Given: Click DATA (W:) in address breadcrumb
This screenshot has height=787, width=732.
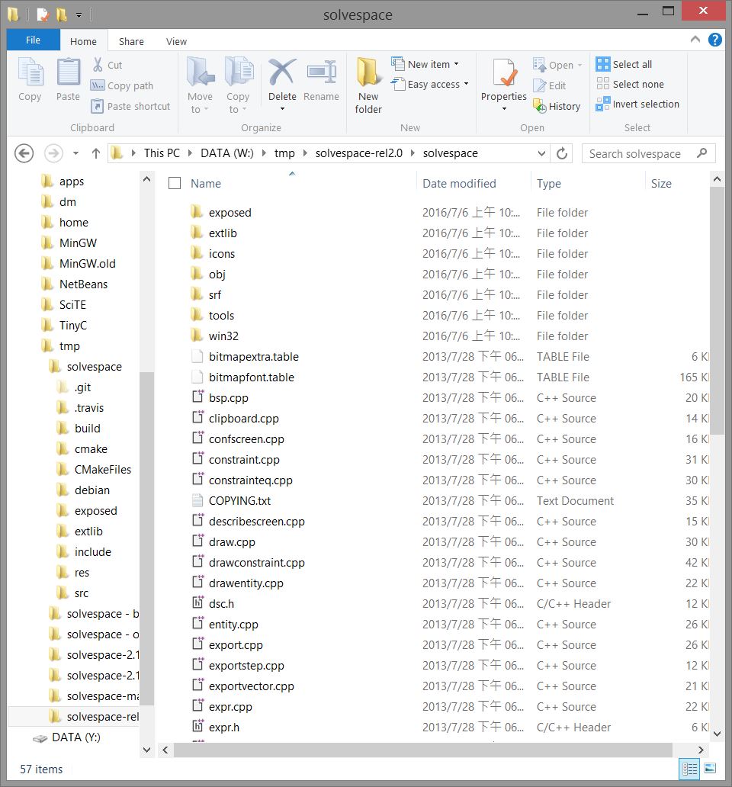Looking at the screenshot, I should [226, 153].
